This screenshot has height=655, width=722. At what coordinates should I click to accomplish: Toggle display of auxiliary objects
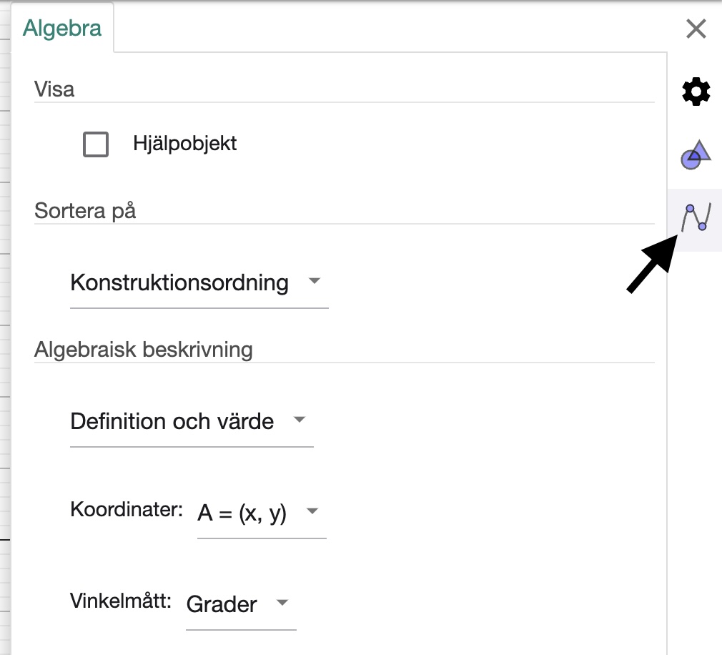(x=97, y=143)
